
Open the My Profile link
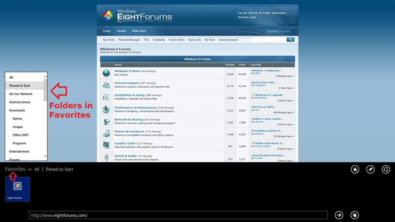(264, 13)
